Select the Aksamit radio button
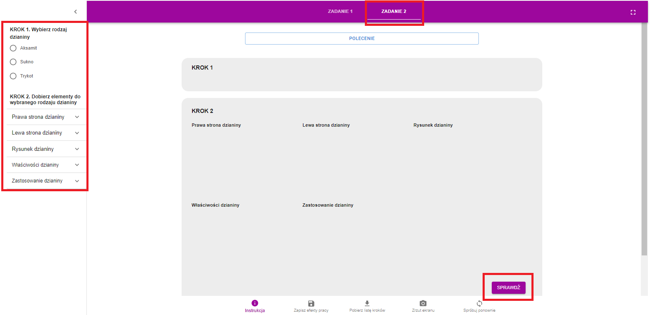 tap(13, 48)
